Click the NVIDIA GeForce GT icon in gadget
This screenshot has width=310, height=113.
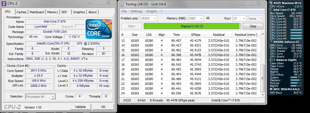point(272,42)
